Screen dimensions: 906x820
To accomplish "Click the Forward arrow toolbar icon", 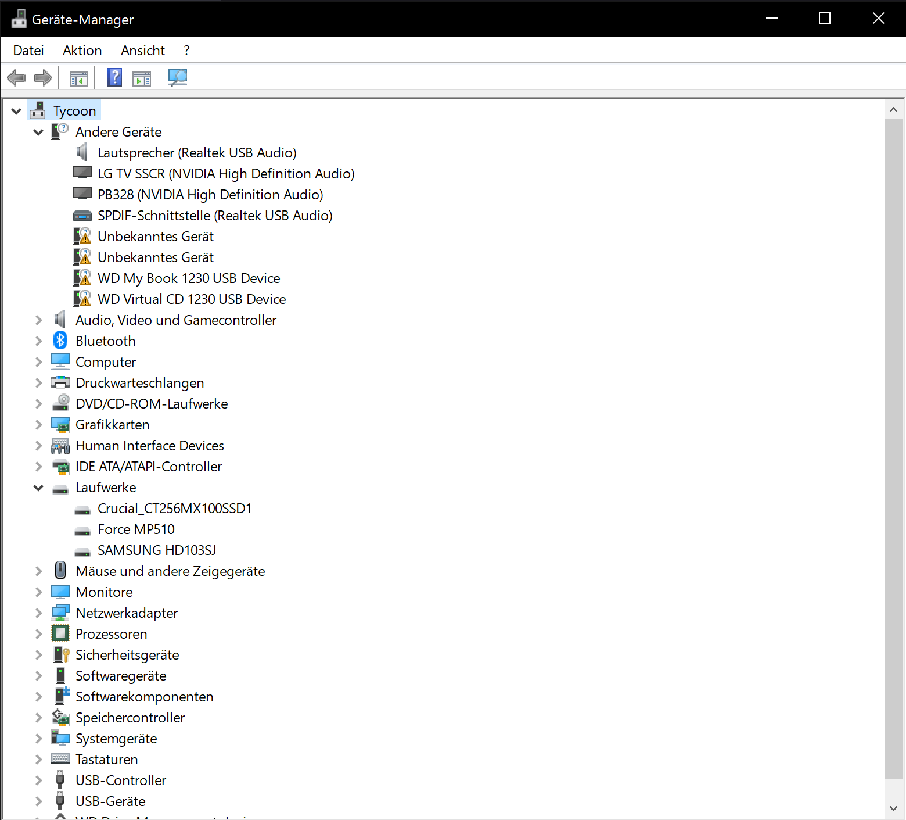I will click(43, 77).
